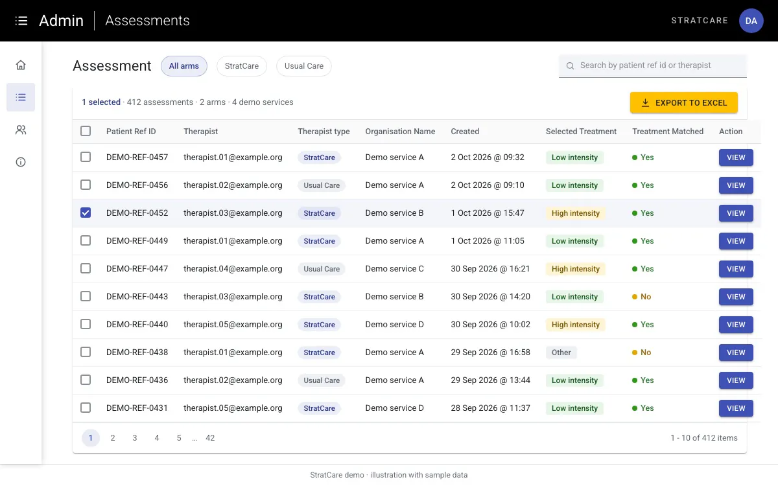Check the DEMO-REF-0449 row checkbox

pyautogui.click(x=86, y=240)
